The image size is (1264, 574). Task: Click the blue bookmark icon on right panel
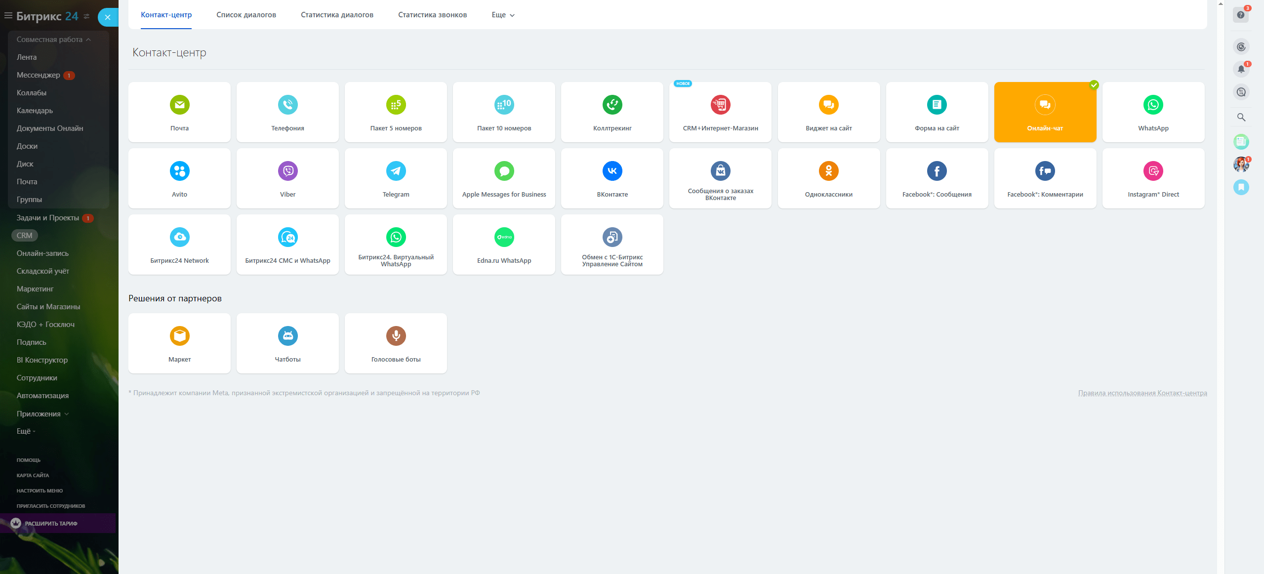(1241, 187)
